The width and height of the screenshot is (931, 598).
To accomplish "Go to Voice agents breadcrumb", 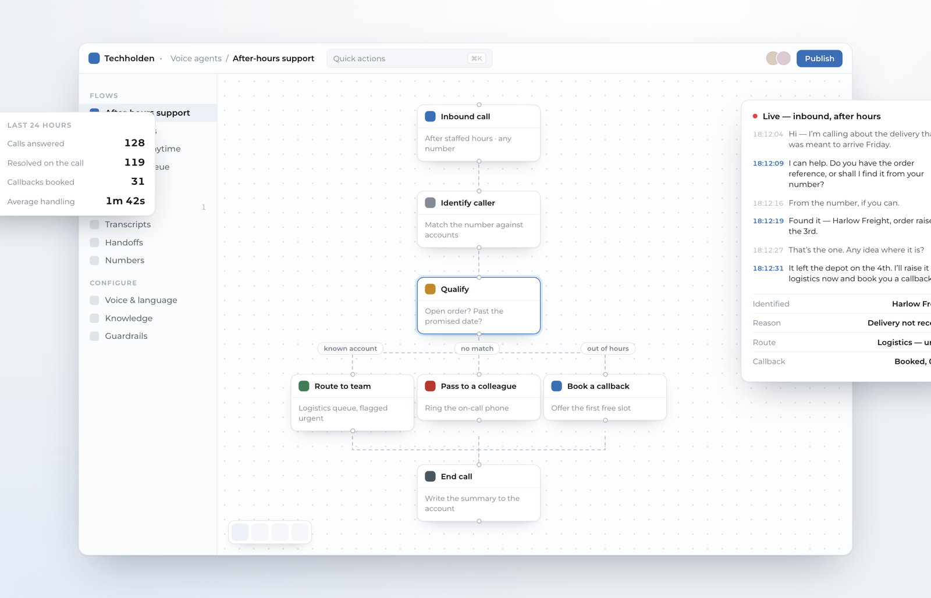I will [x=196, y=58].
